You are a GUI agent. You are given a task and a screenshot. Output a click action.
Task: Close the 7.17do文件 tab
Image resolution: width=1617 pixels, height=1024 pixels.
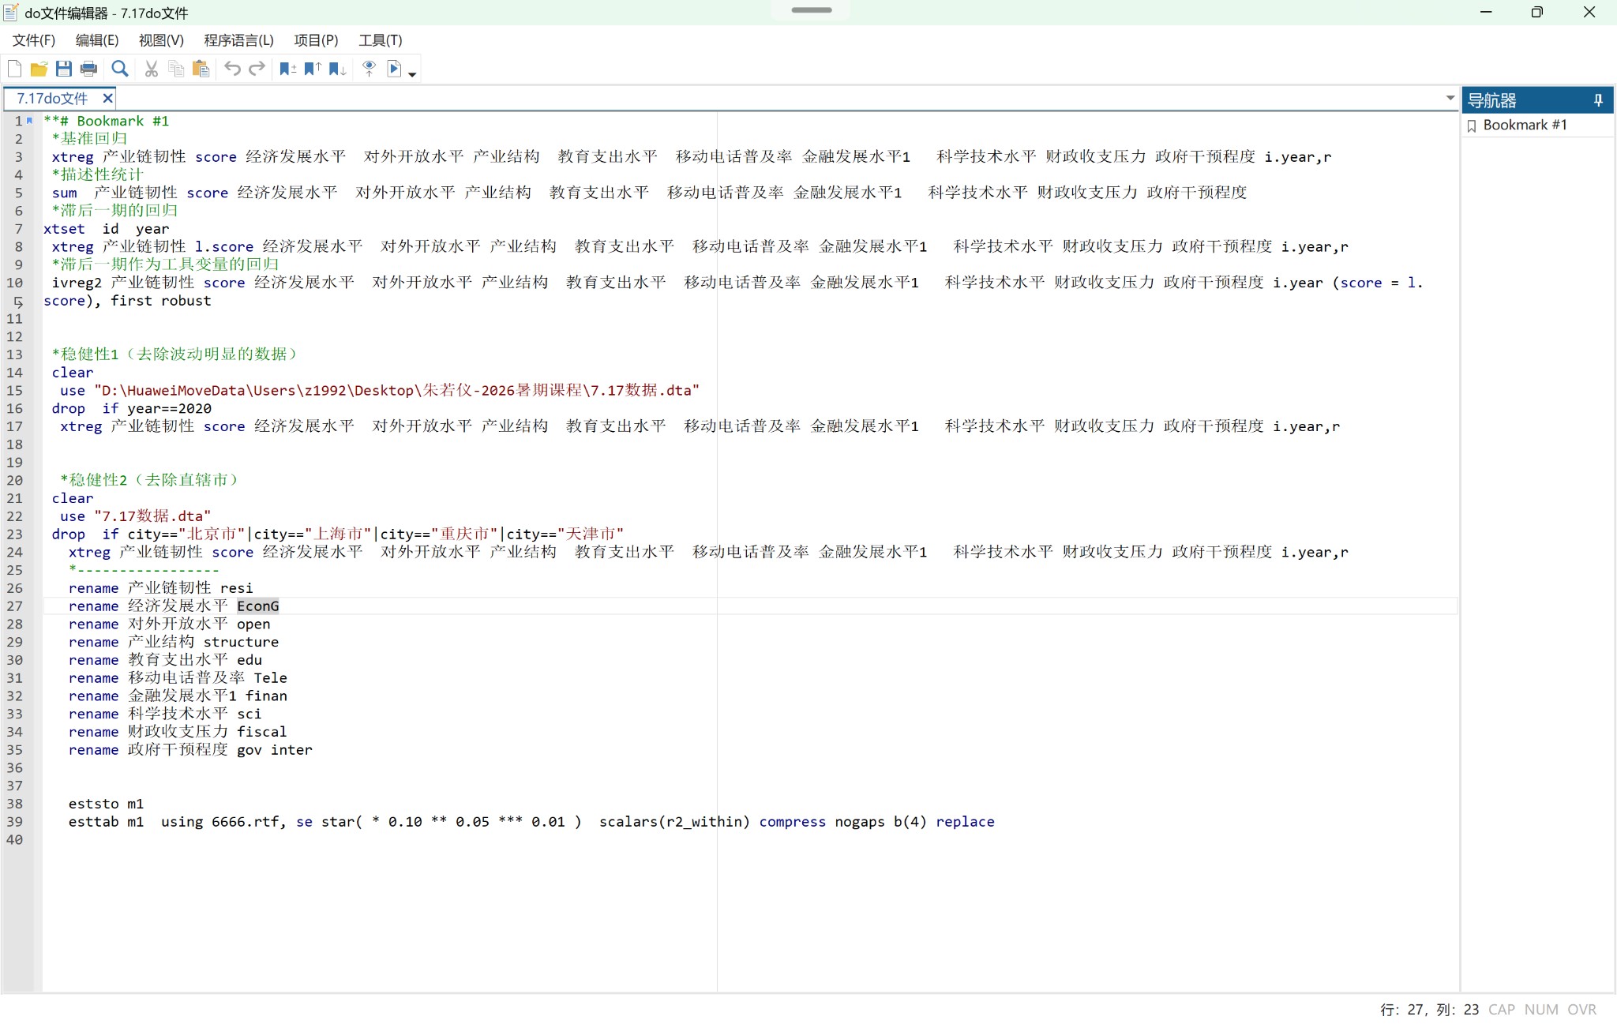(108, 98)
